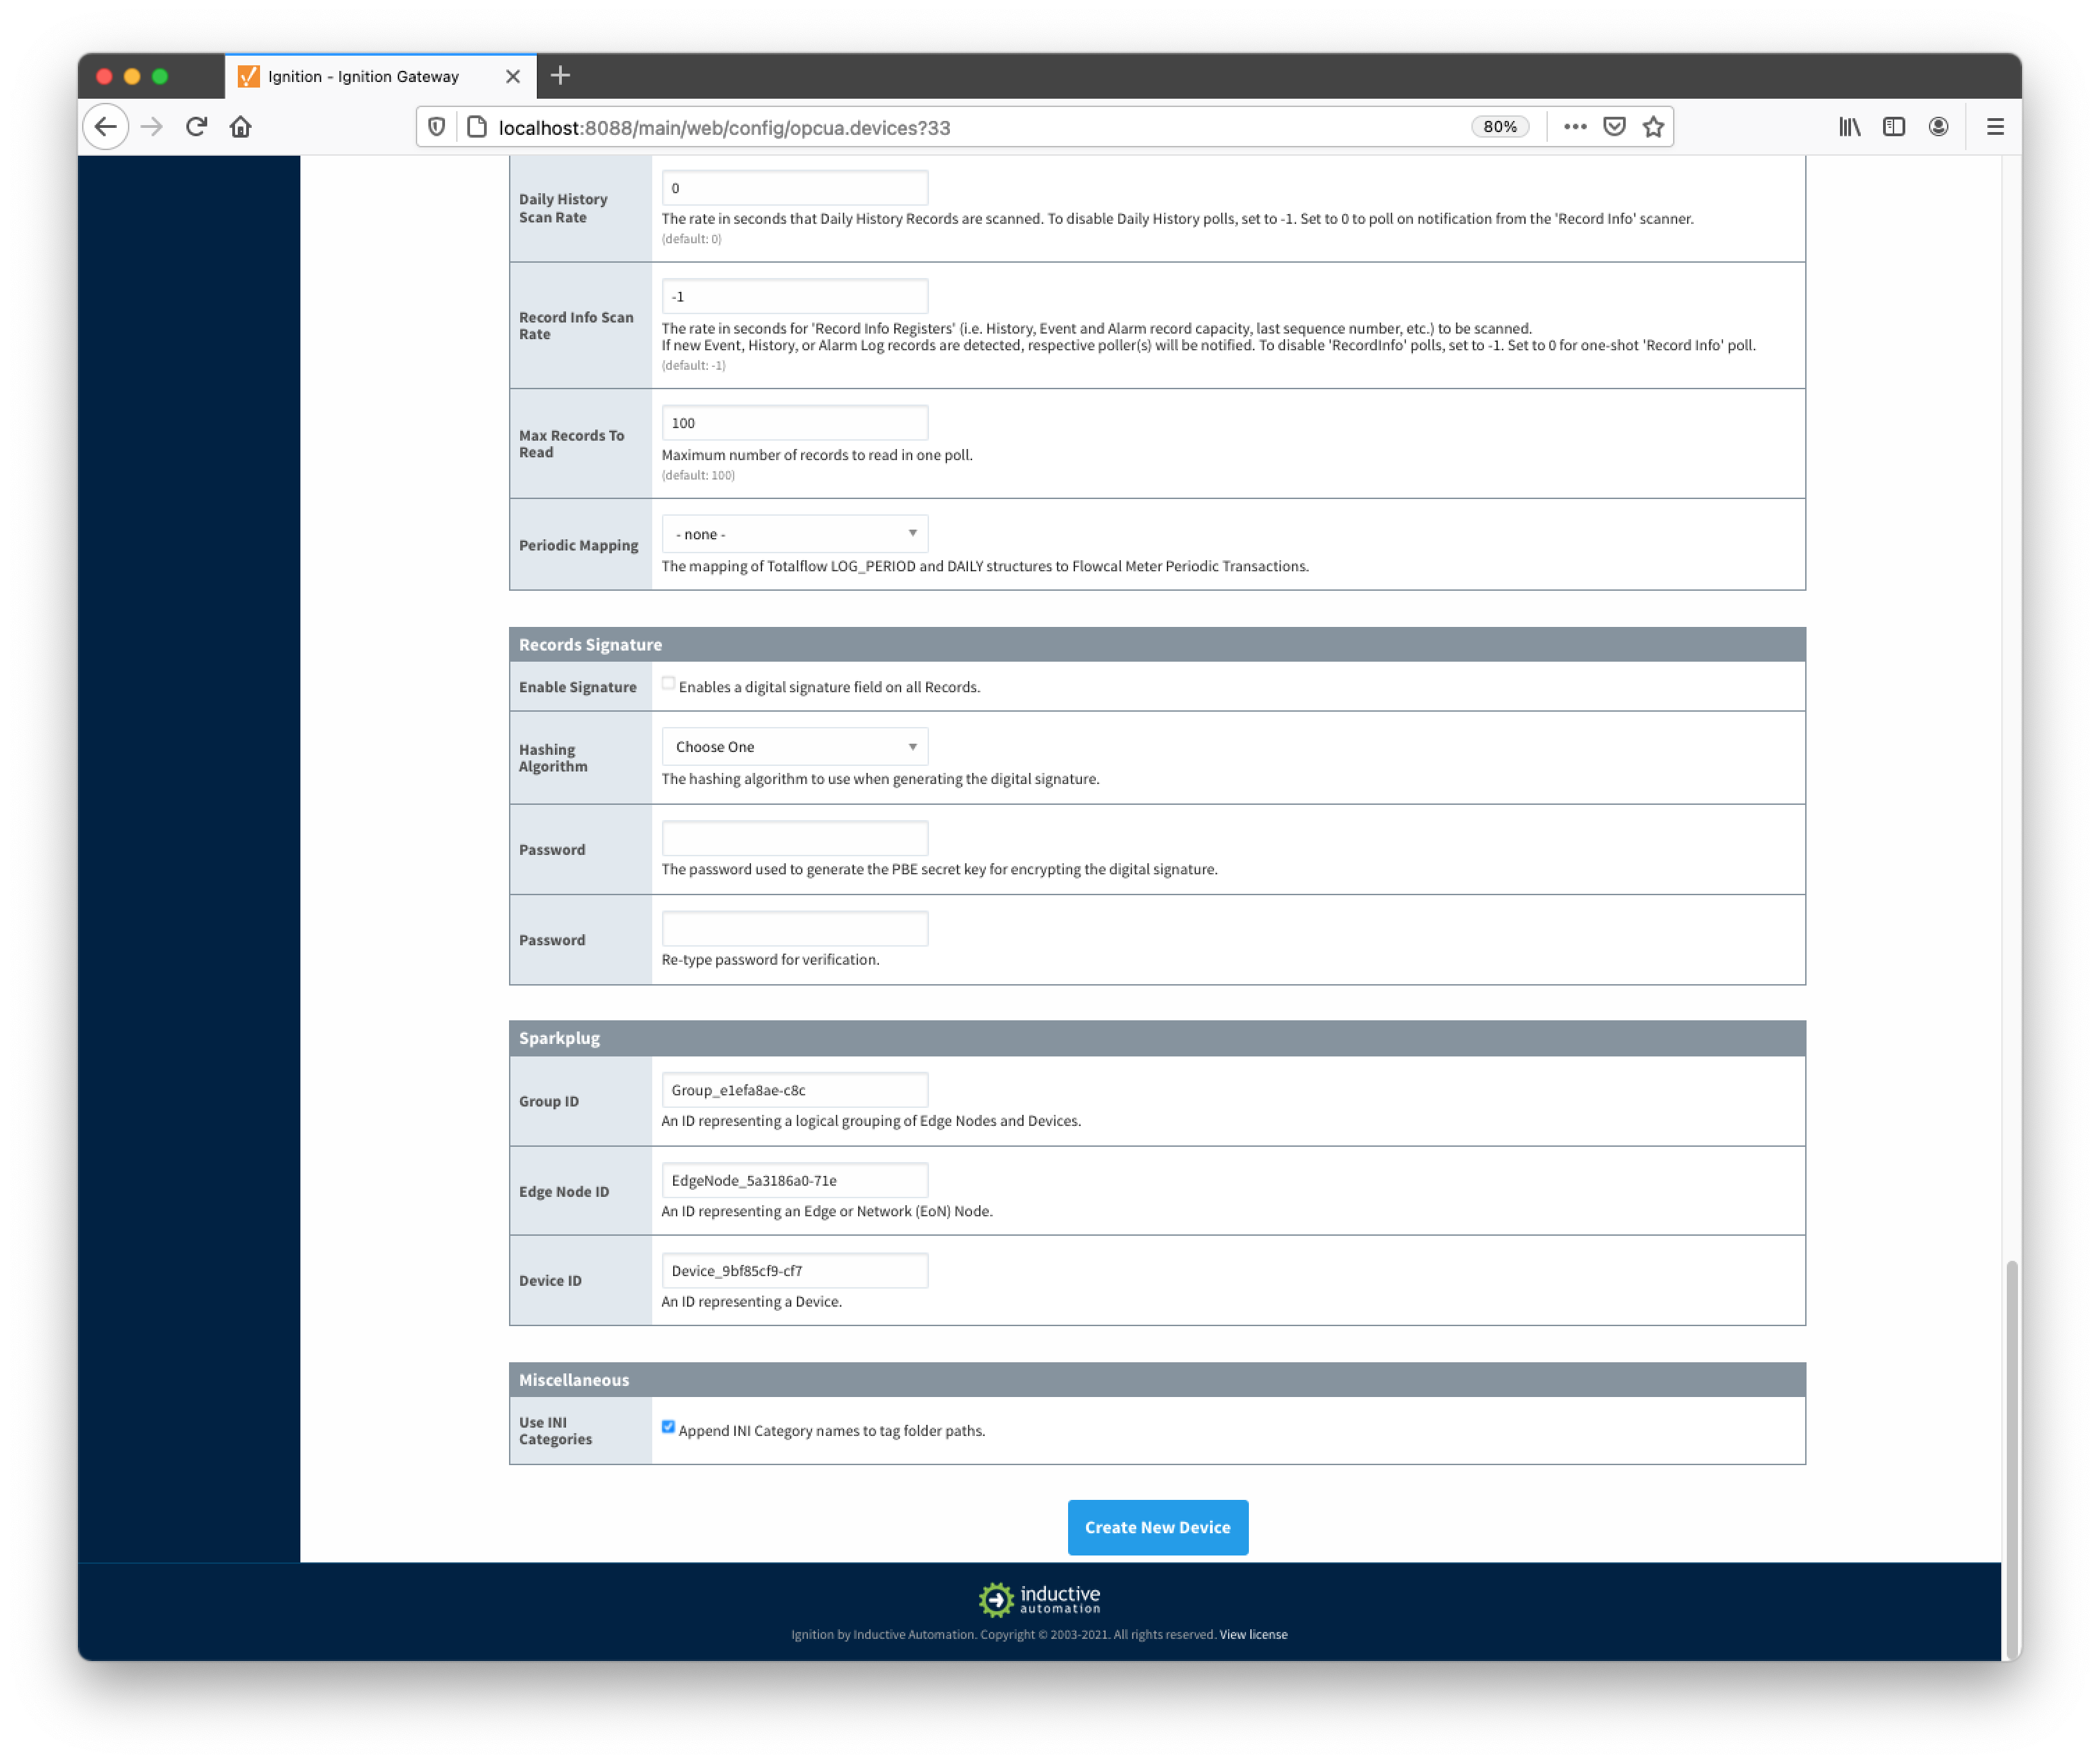Click the Periodic Mapping label

[x=579, y=545]
